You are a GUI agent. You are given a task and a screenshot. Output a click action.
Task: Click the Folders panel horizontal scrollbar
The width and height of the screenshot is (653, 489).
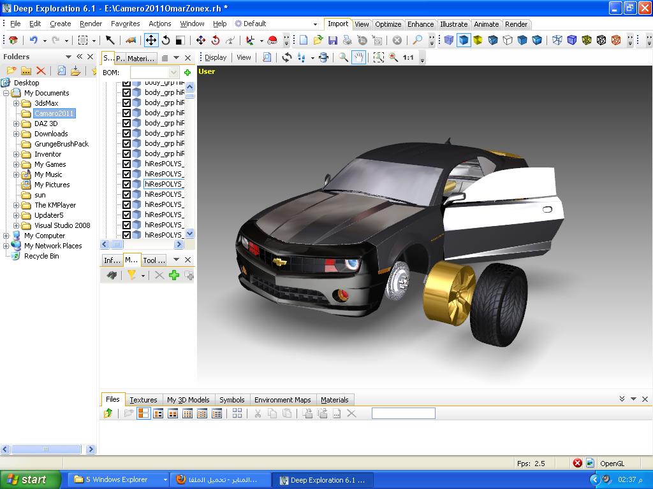coord(46,449)
